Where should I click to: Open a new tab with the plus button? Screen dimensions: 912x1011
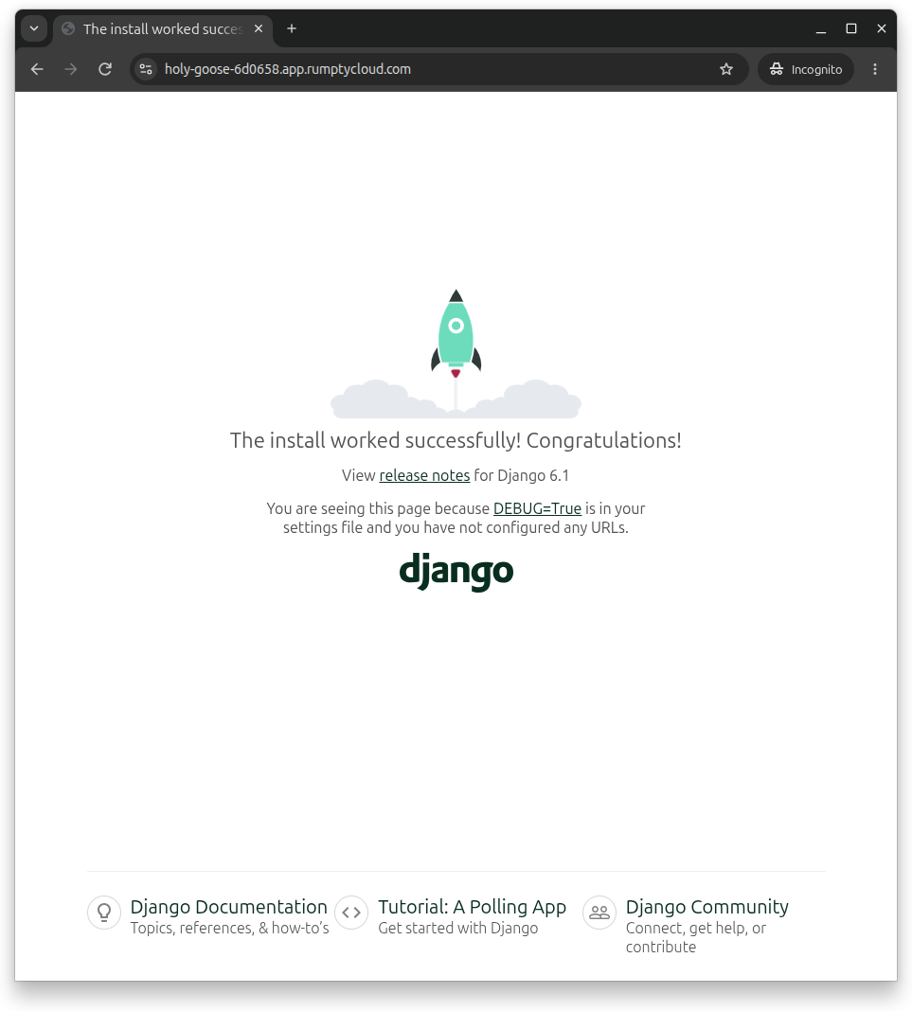click(x=292, y=28)
